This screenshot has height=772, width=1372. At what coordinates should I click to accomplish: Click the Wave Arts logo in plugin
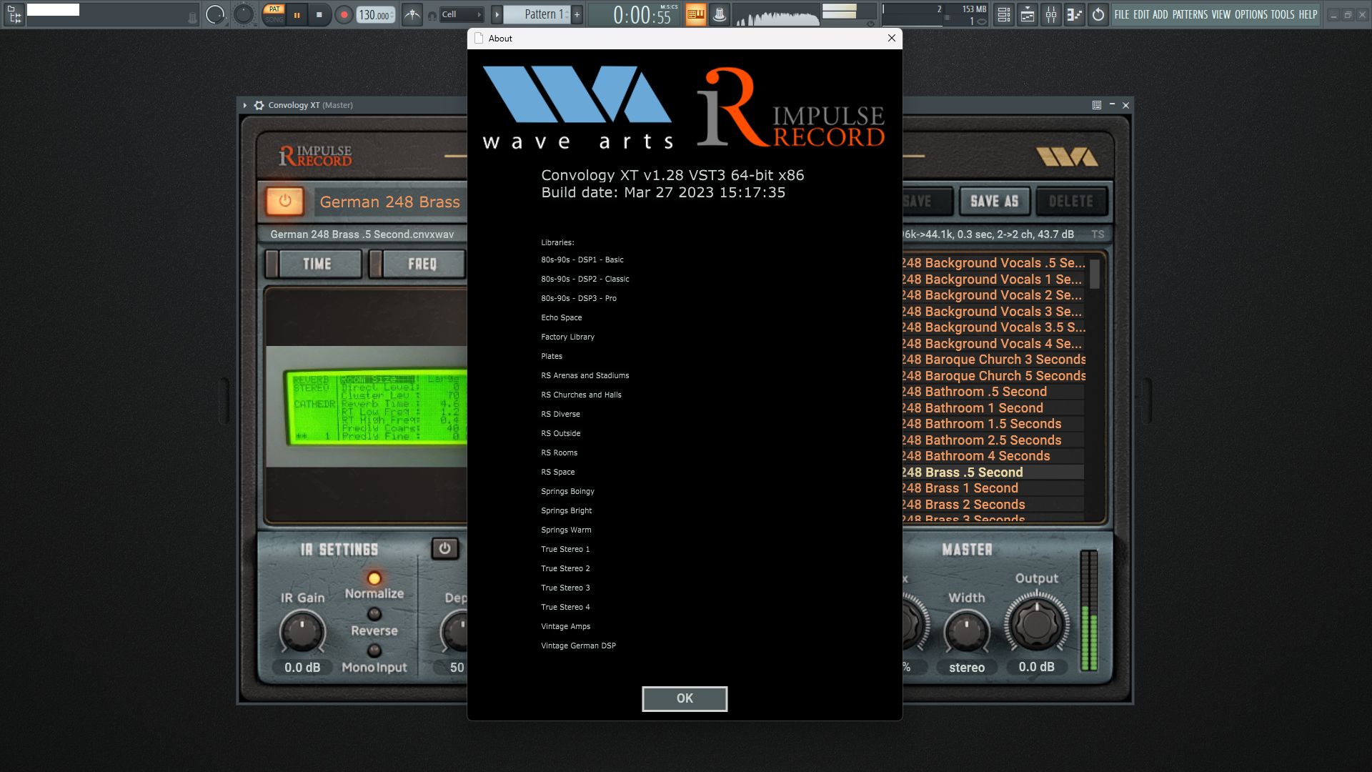pos(1067,156)
